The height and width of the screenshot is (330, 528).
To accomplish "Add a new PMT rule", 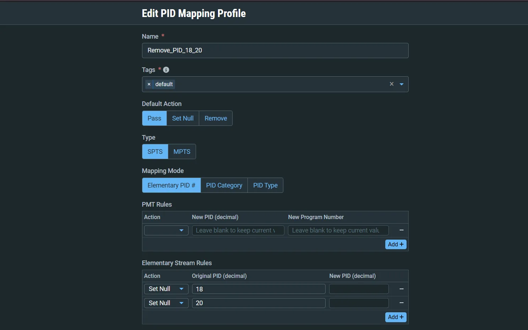I will [x=396, y=244].
